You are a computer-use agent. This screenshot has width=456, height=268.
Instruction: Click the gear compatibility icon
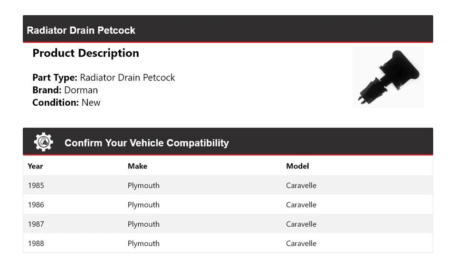(43, 142)
